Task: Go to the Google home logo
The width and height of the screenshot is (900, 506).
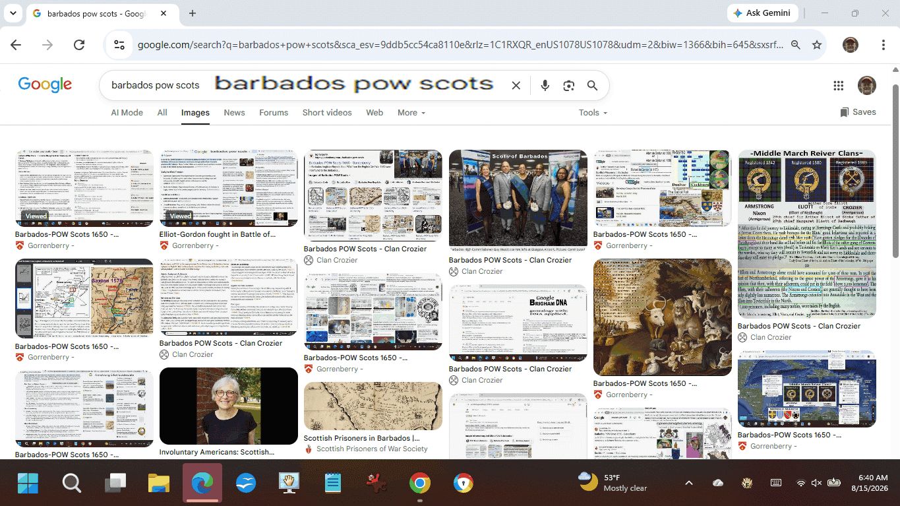Action: pyautogui.click(x=45, y=84)
